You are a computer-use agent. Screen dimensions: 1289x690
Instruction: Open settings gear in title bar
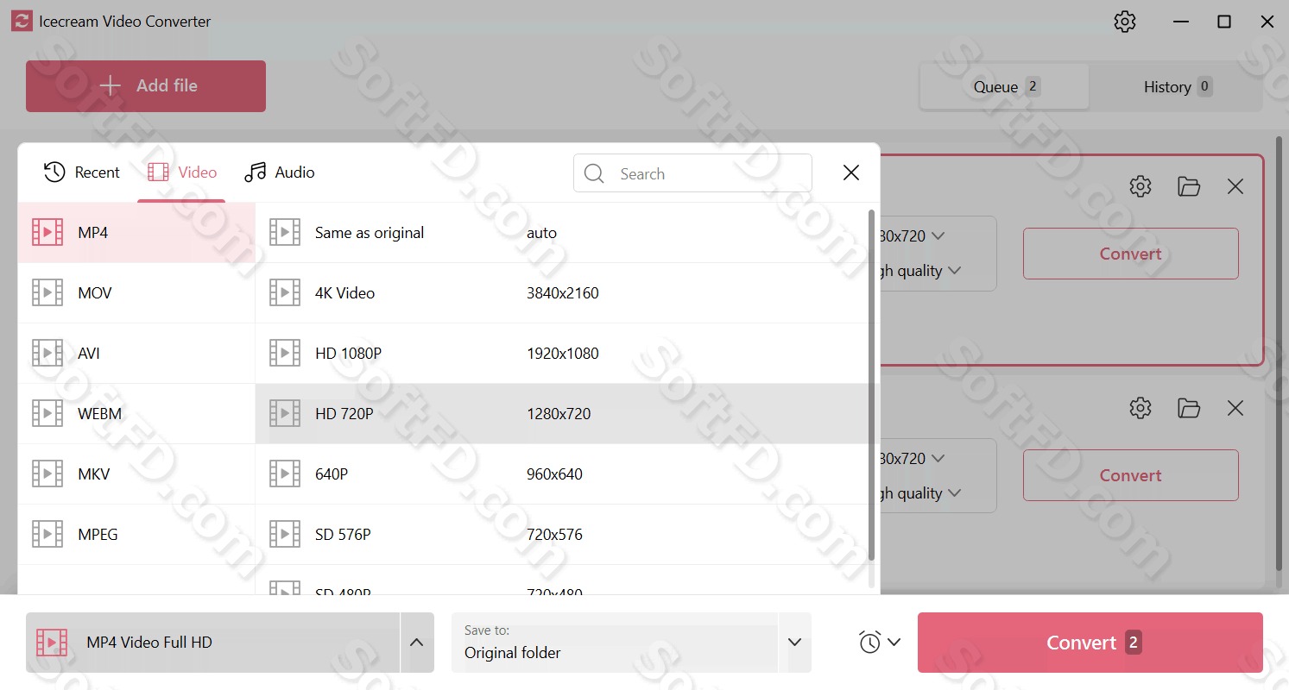pos(1125,22)
